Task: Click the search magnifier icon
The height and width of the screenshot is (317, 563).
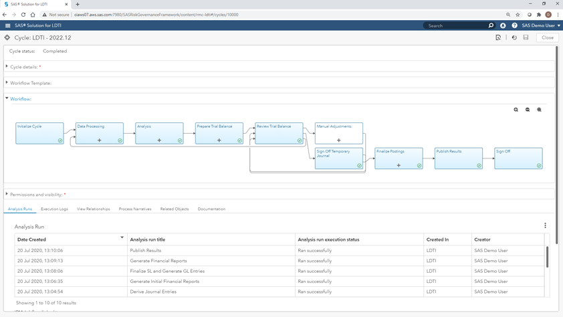Action: pos(491,25)
